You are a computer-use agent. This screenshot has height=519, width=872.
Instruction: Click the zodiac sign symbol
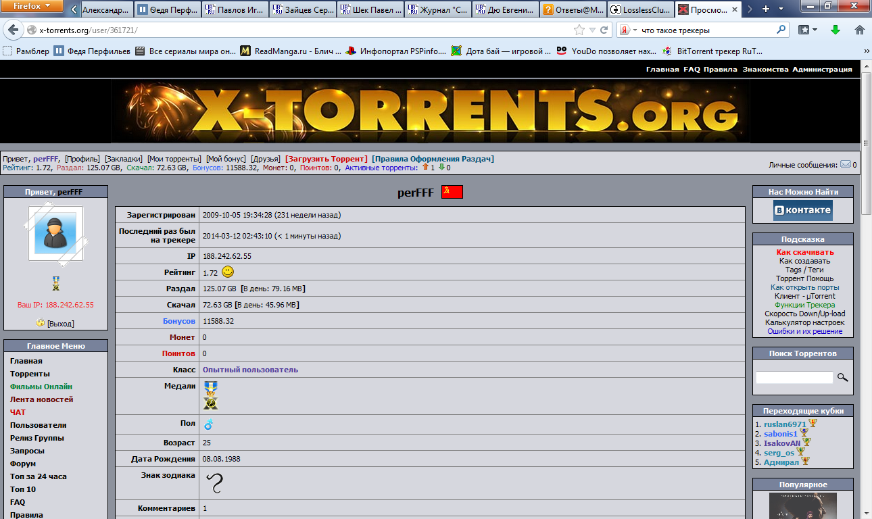pos(214,483)
